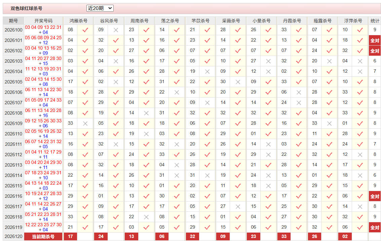Image resolution: width=381 pixels, height=241 pixels.
Task: Click the cross mark for 荡之杀号 in row 2026106
Action: tap(177, 93)
